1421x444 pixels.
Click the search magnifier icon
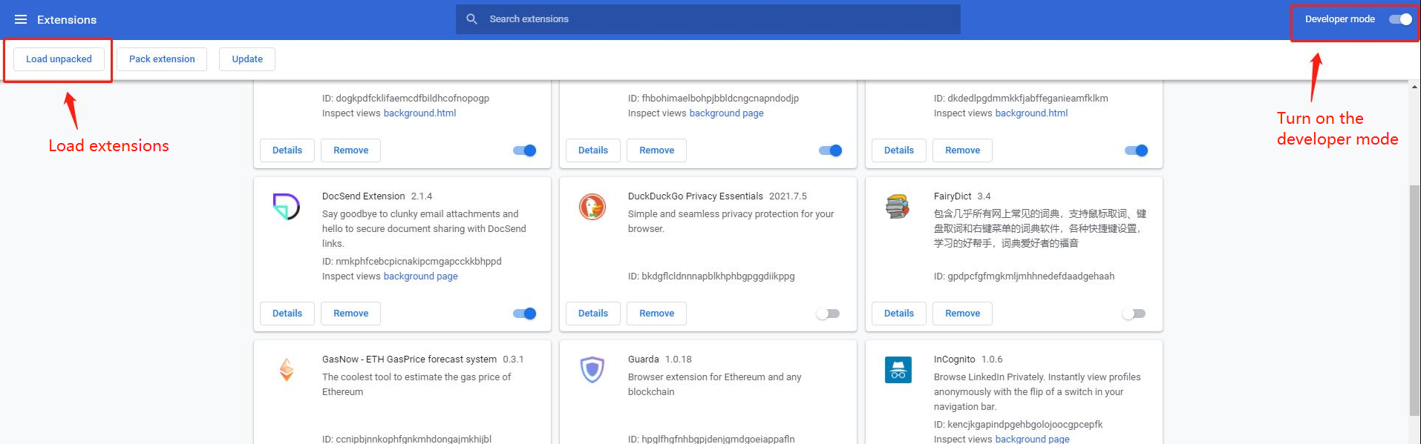[x=471, y=19]
